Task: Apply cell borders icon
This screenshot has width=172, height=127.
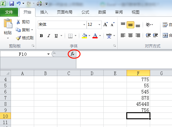Action: 70,36
